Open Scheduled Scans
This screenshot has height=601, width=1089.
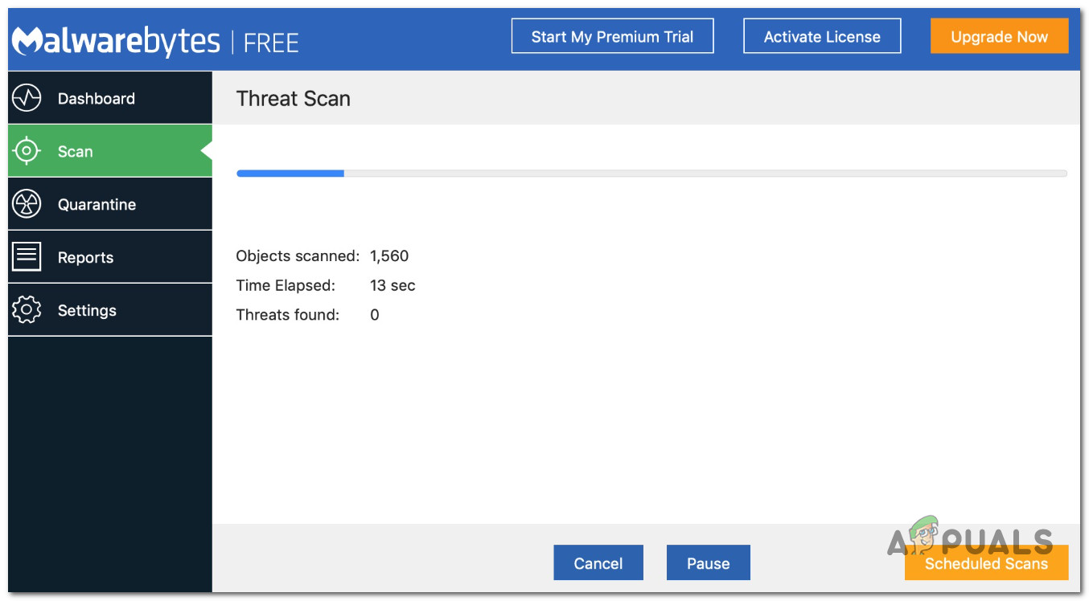coord(986,563)
